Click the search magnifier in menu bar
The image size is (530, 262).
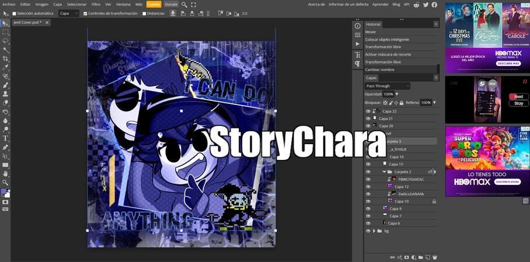click(184, 4)
